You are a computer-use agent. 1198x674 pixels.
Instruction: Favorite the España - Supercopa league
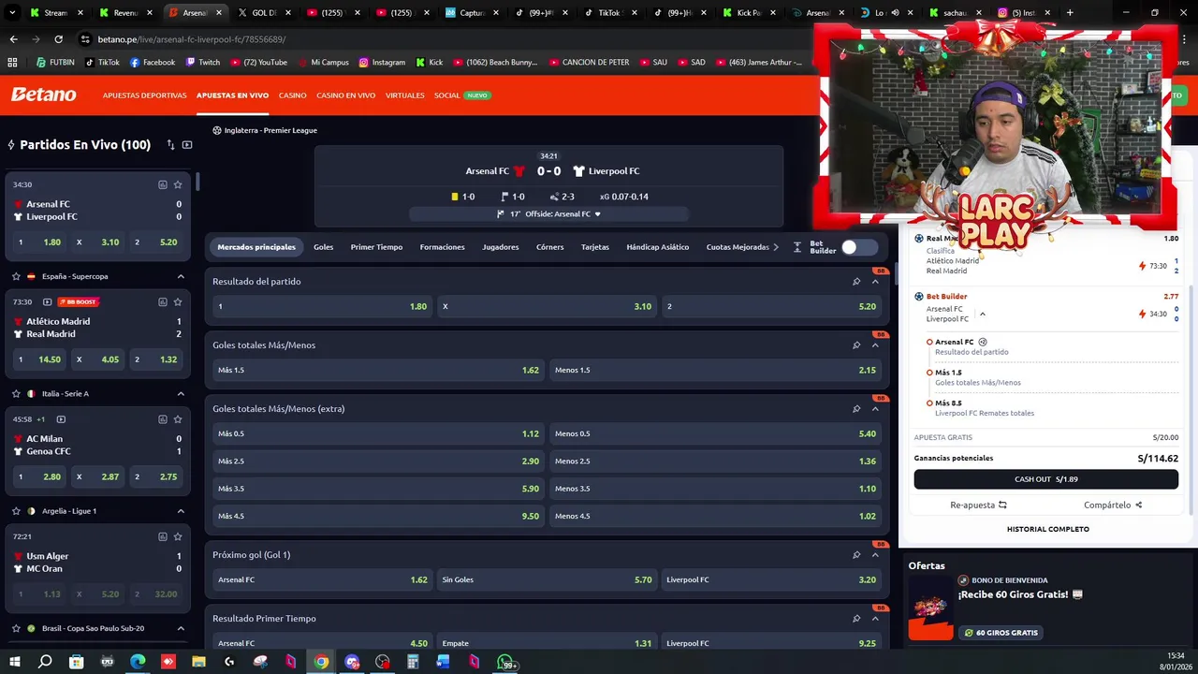pyautogui.click(x=16, y=276)
